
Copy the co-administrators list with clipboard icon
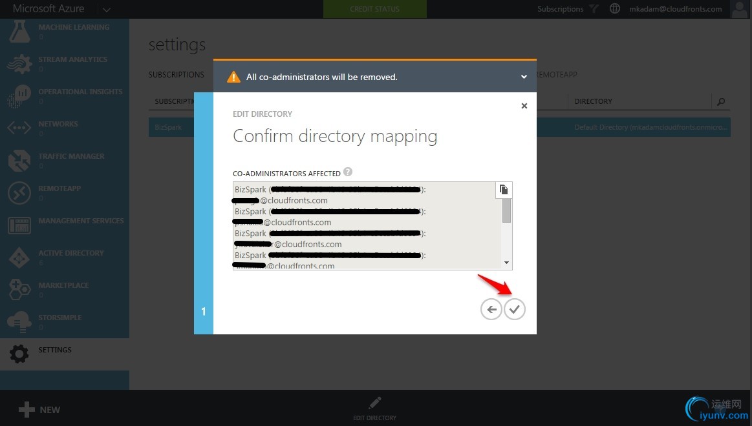click(x=504, y=190)
